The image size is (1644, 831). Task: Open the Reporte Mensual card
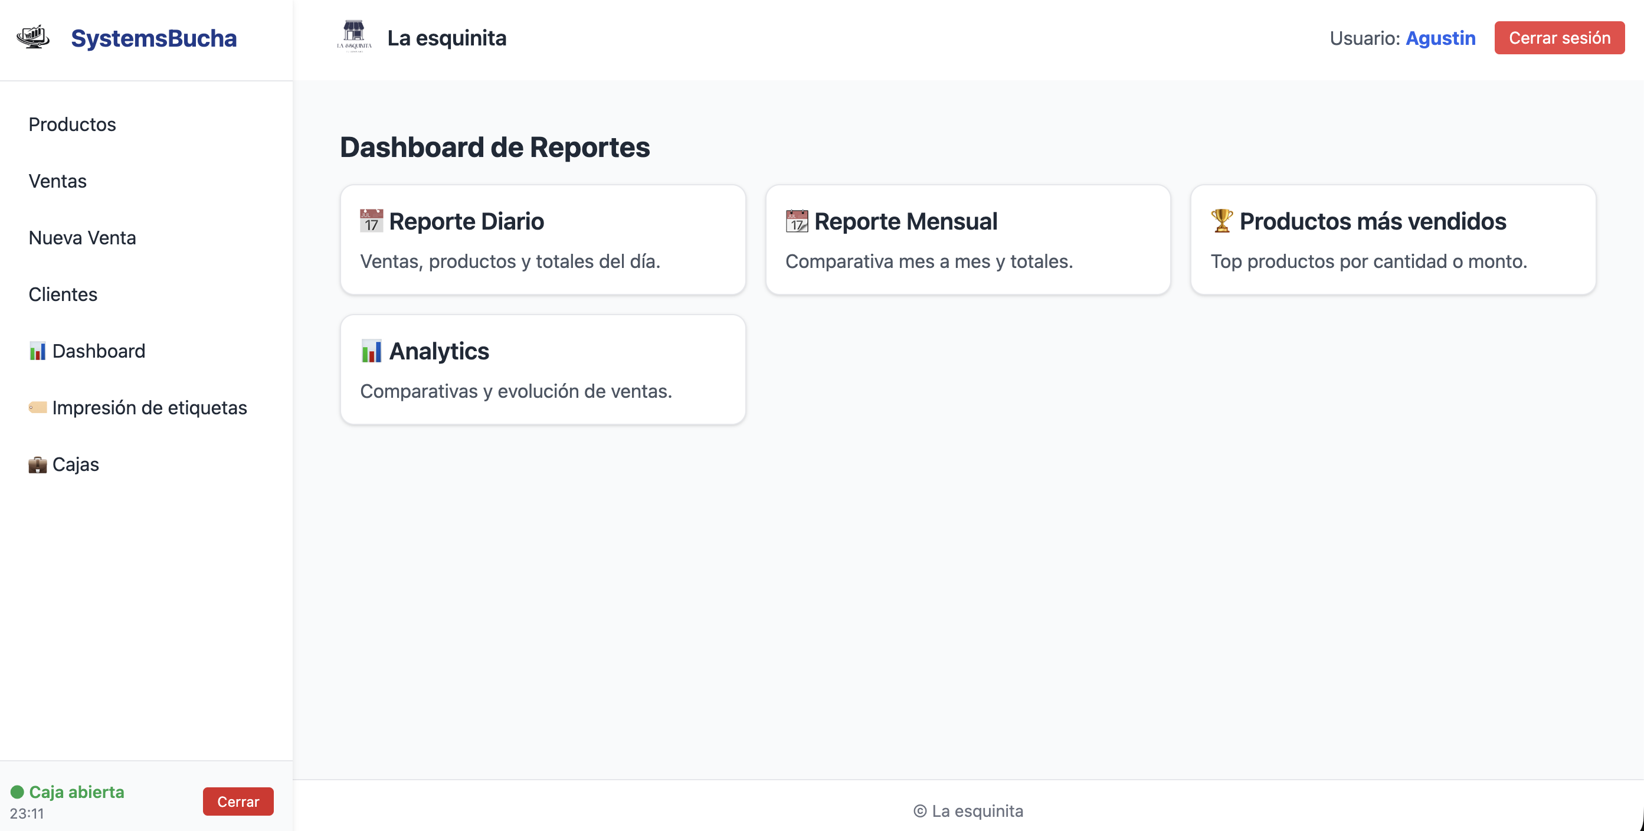[968, 240]
